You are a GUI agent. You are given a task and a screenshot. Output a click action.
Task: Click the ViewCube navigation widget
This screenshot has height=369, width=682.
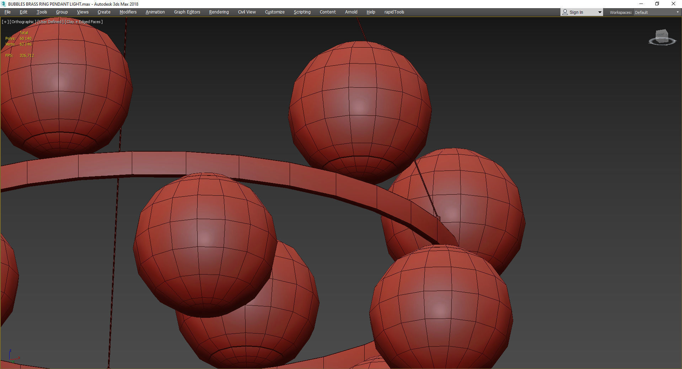[x=662, y=38]
